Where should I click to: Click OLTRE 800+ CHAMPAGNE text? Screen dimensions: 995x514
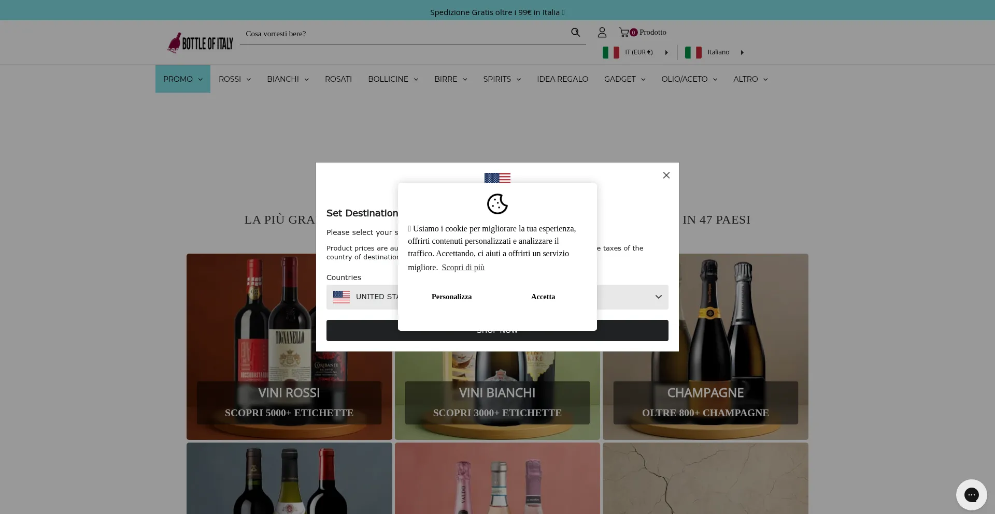[705, 413]
